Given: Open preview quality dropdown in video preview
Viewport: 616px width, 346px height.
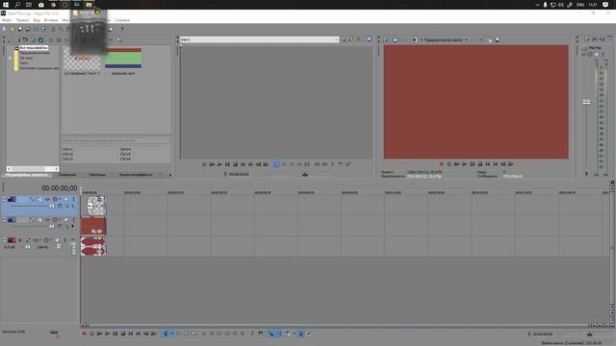Looking at the screenshot, I should [x=466, y=40].
